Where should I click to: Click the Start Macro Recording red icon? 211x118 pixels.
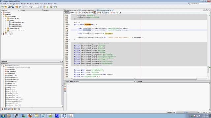tap(112, 13)
